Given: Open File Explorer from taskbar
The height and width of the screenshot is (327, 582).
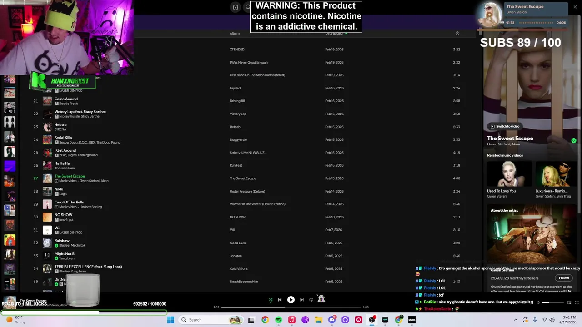Looking at the screenshot, I should 318,320.
